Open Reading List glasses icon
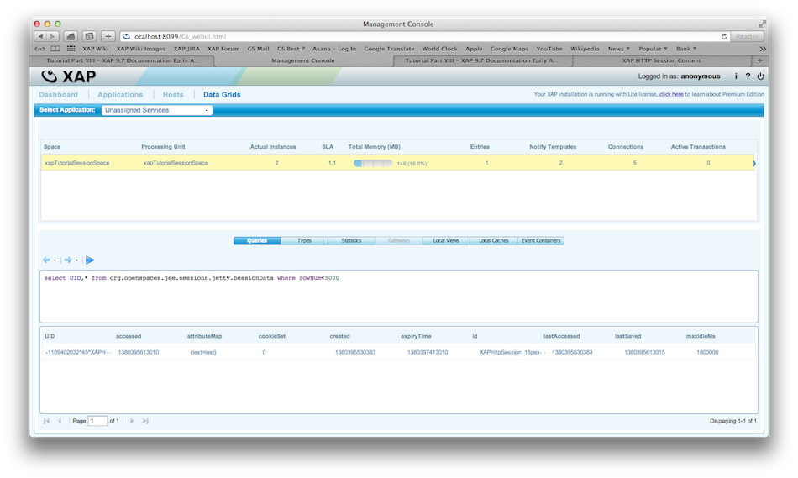The image size is (798, 478). click(39, 49)
